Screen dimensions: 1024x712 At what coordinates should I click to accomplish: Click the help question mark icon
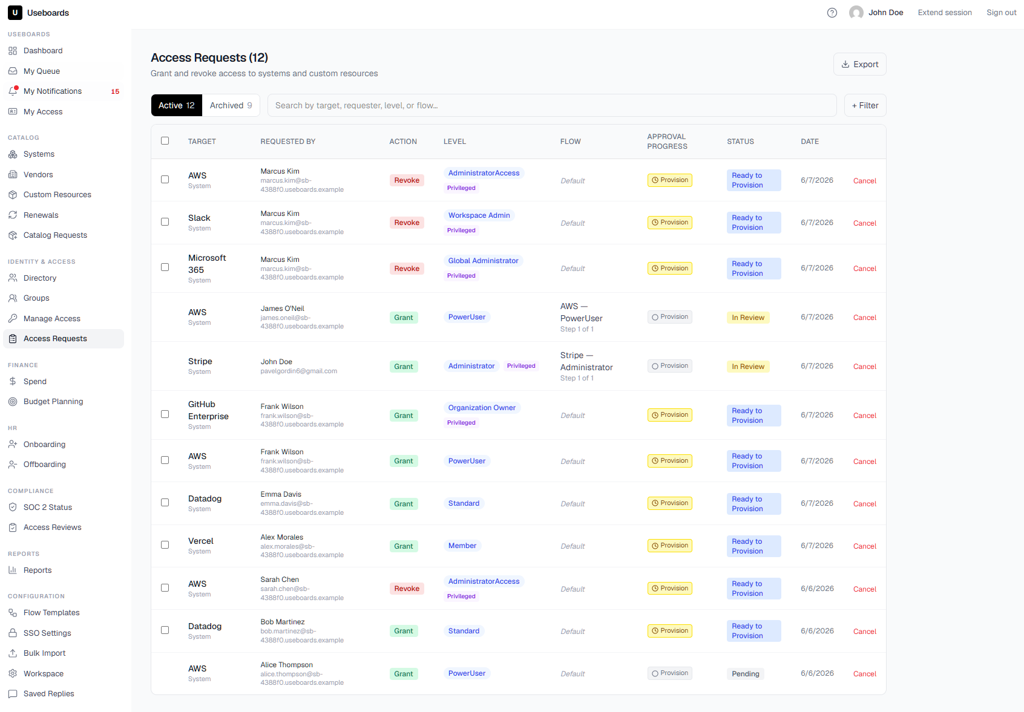point(832,13)
